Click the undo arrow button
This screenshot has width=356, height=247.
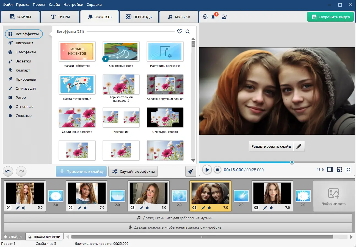coord(8,171)
